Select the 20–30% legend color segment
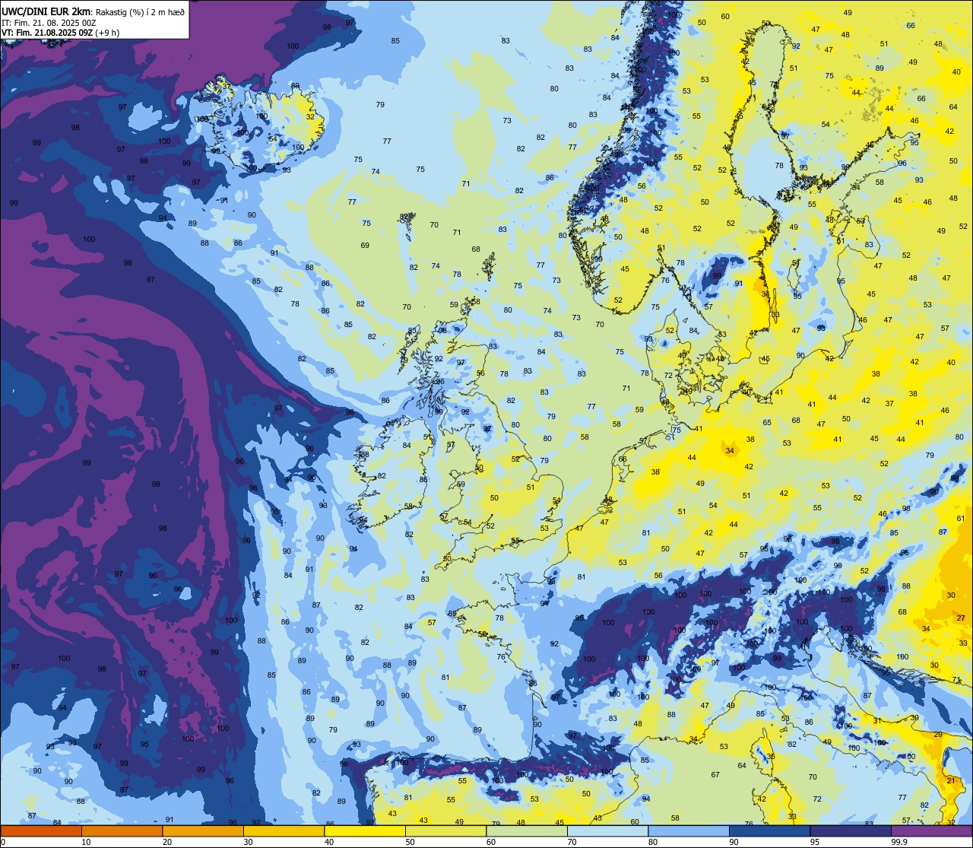973x848 pixels. click(x=203, y=831)
